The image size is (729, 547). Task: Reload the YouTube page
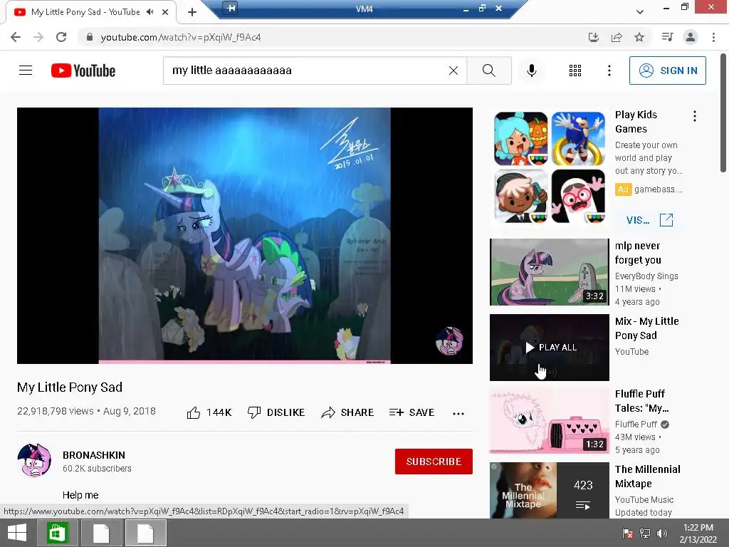click(61, 37)
